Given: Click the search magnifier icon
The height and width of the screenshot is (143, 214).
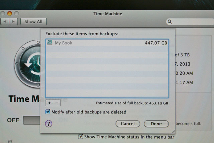Looking at the screenshot, I should [x=170, y=22].
